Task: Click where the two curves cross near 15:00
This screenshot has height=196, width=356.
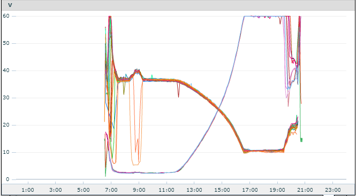Action: tap(218, 109)
